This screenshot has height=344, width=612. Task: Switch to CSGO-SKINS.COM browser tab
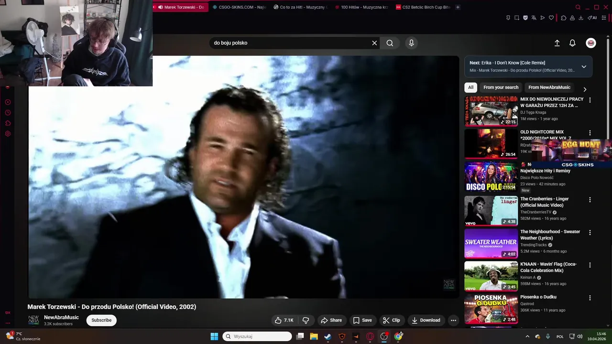[238, 7]
